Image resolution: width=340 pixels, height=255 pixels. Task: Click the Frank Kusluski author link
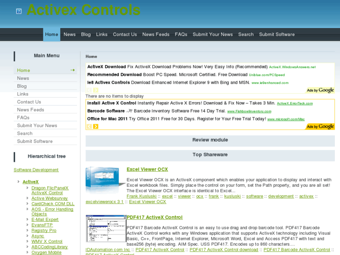pyautogui.click(x=142, y=196)
